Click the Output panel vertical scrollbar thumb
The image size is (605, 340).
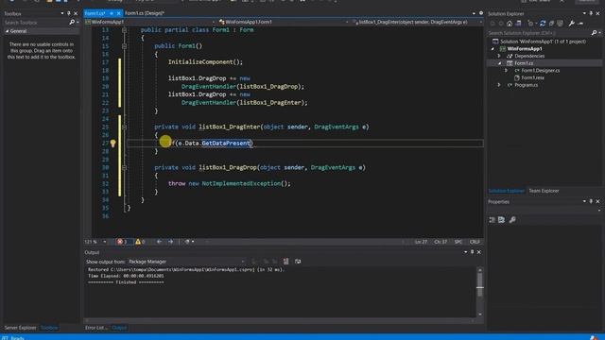point(479,284)
